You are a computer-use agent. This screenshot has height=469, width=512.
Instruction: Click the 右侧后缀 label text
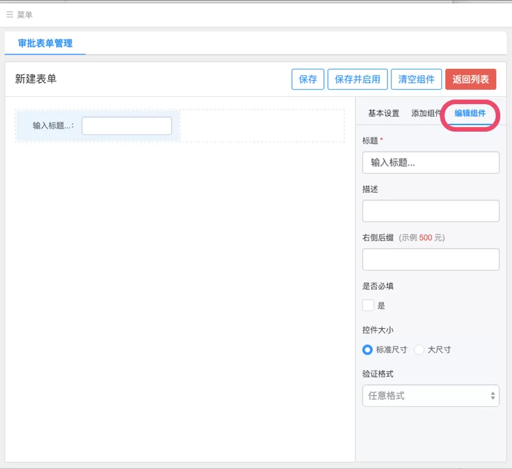click(378, 237)
